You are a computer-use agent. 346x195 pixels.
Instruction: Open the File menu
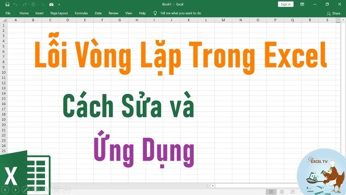8,13
